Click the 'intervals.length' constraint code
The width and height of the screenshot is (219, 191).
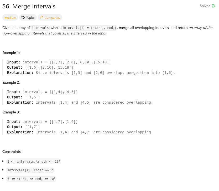point(34,162)
